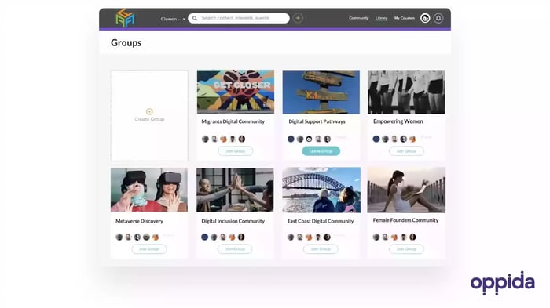Open the East Coast Digital Community thumbnail
This screenshot has height=308, width=550.
(x=321, y=190)
